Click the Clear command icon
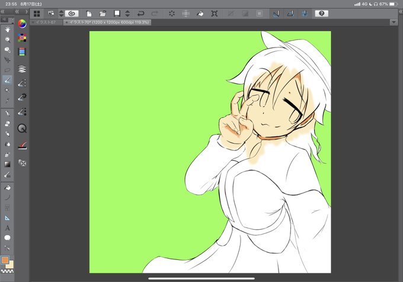403x282 pixels. tap(172, 14)
